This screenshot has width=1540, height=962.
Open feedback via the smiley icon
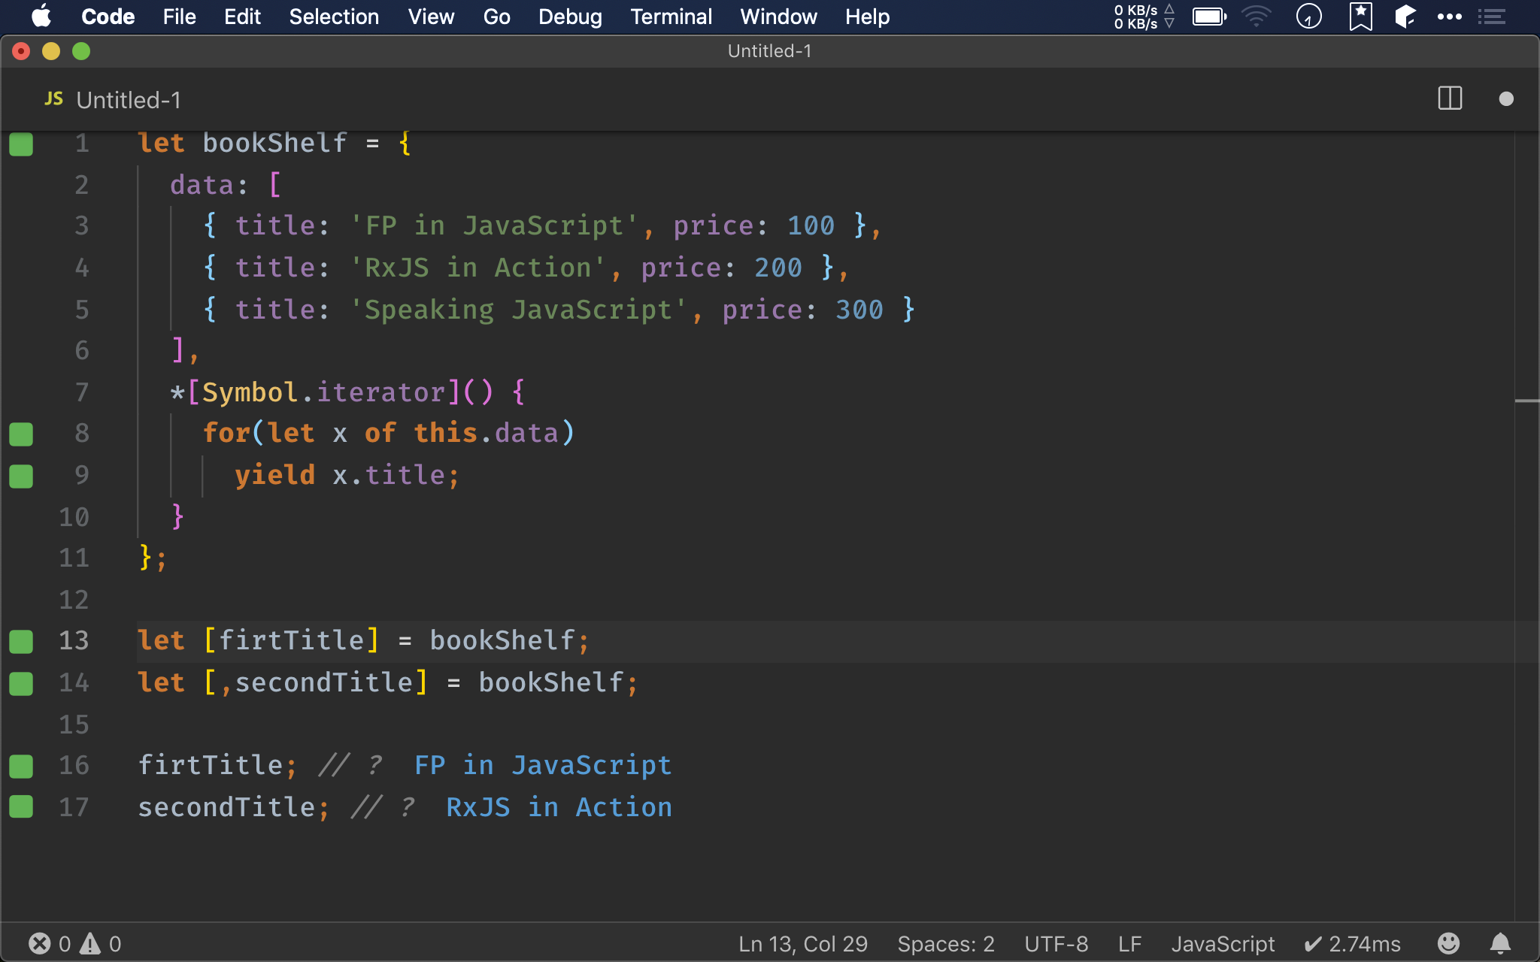pos(1448,943)
